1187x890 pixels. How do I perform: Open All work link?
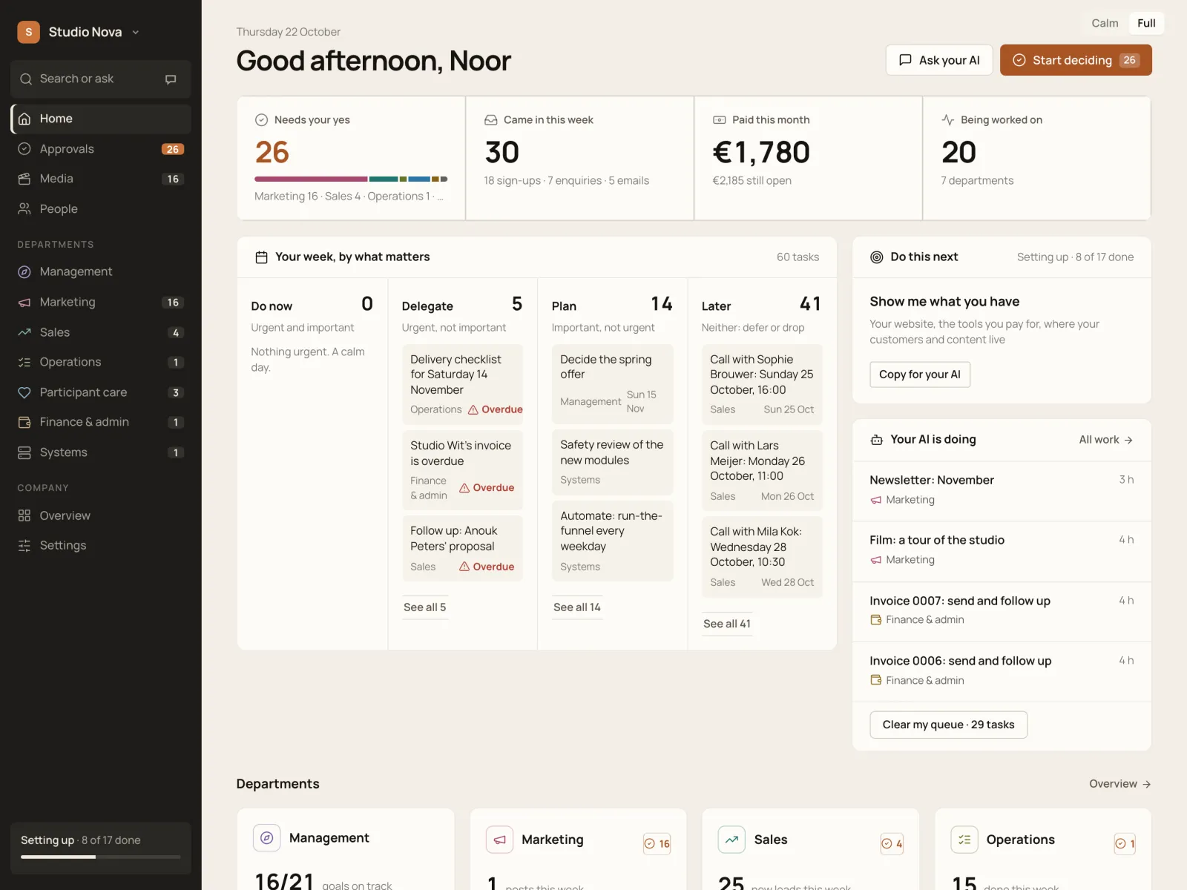pyautogui.click(x=1105, y=440)
